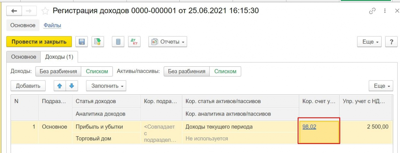400x153 pixels.
Task: Click the Доходы текущего периода cell
Action: coord(240,127)
